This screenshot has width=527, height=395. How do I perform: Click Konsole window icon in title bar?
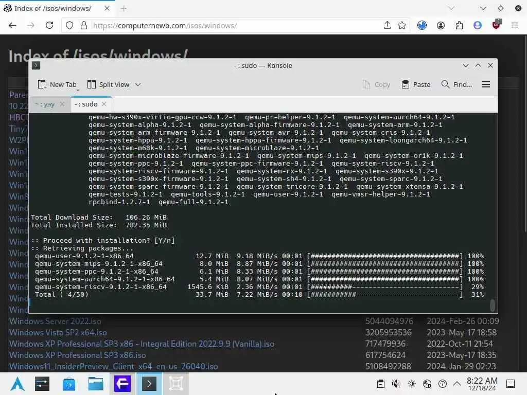[x=36, y=65]
